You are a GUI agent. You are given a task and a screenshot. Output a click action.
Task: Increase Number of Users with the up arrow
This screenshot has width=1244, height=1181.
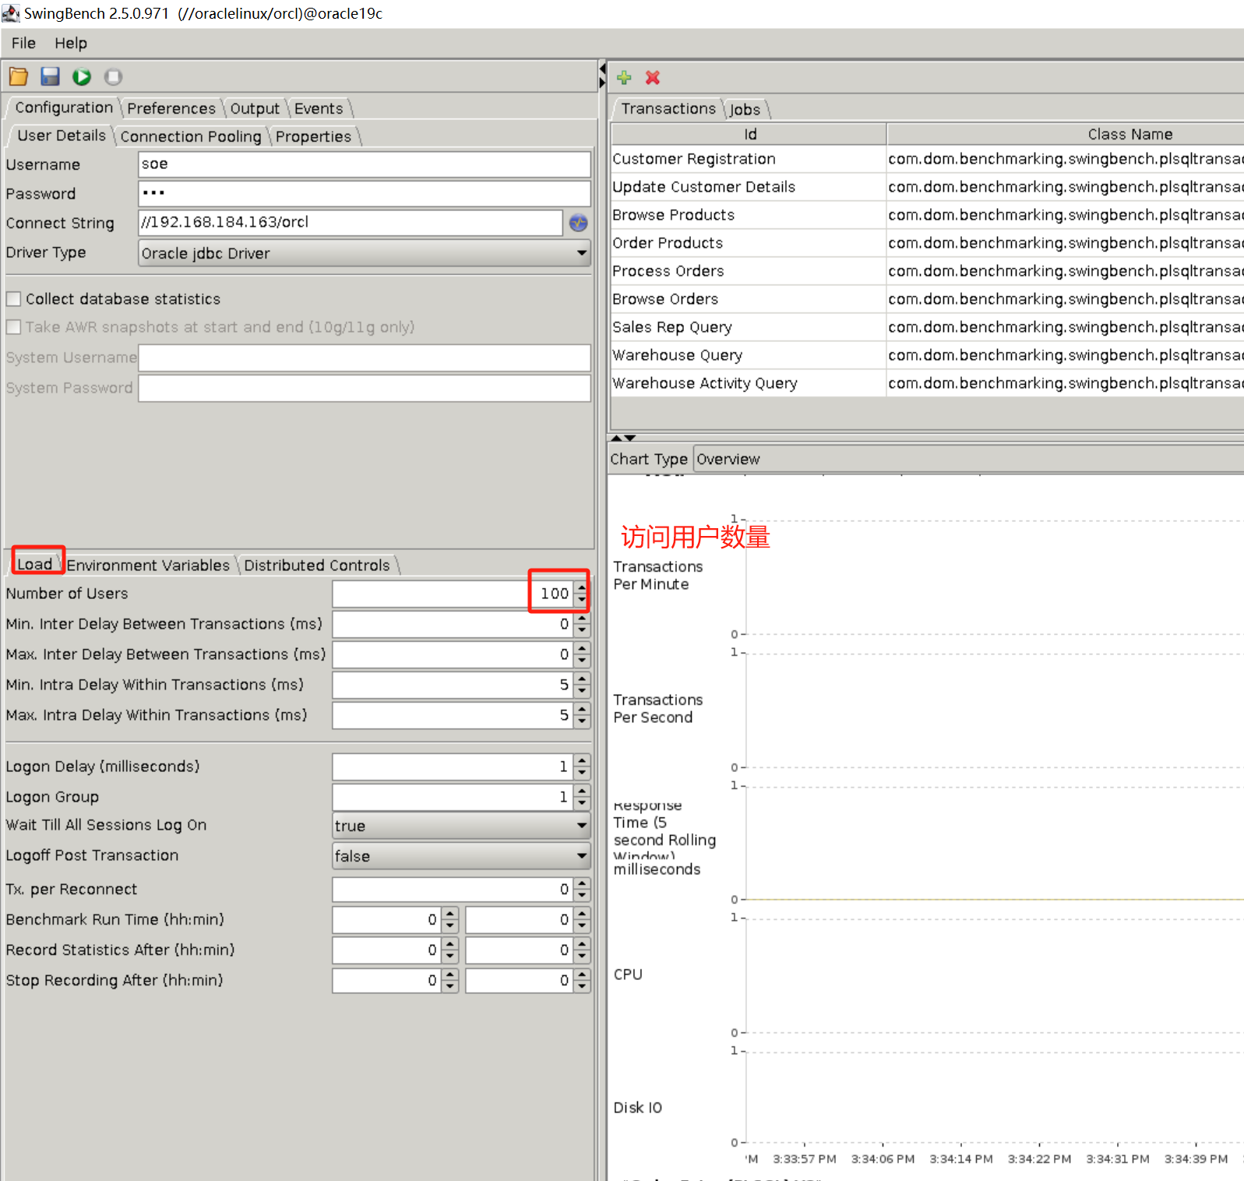pos(582,587)
